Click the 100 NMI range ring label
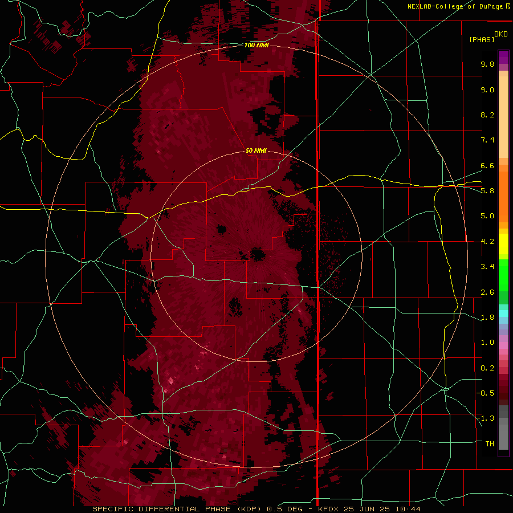Viewport: 513px width, 513px height. 256,45
